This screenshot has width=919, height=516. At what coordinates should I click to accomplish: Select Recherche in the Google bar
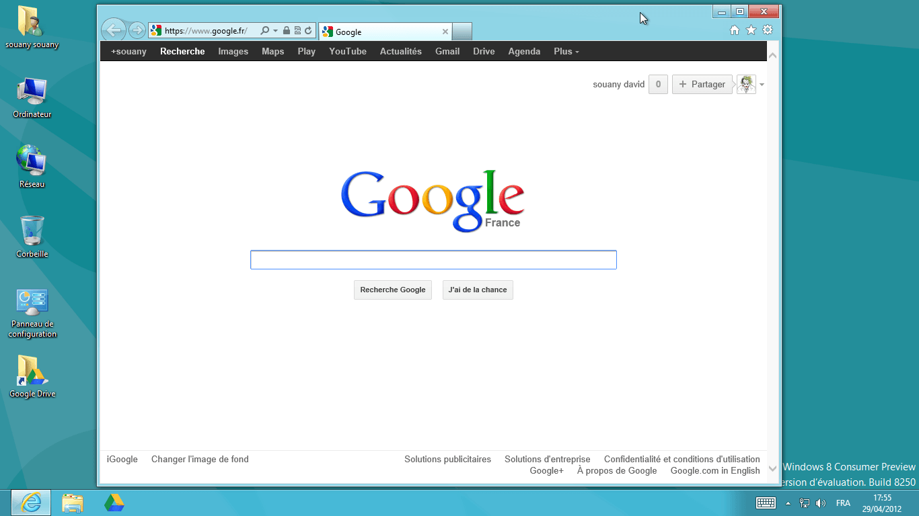182,51
